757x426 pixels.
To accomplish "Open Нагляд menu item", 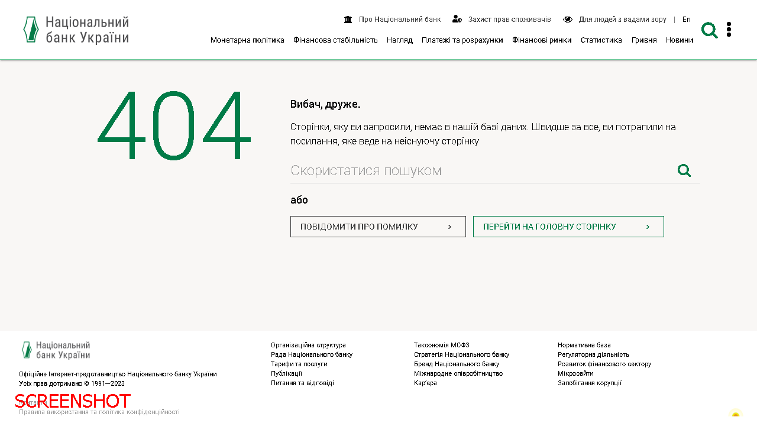I will (400, 40).
